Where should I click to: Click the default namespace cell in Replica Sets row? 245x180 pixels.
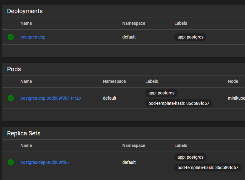[129, 162]
